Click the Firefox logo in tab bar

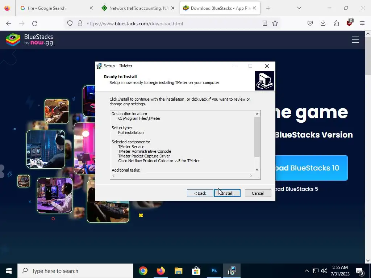(x=7, y=8)
